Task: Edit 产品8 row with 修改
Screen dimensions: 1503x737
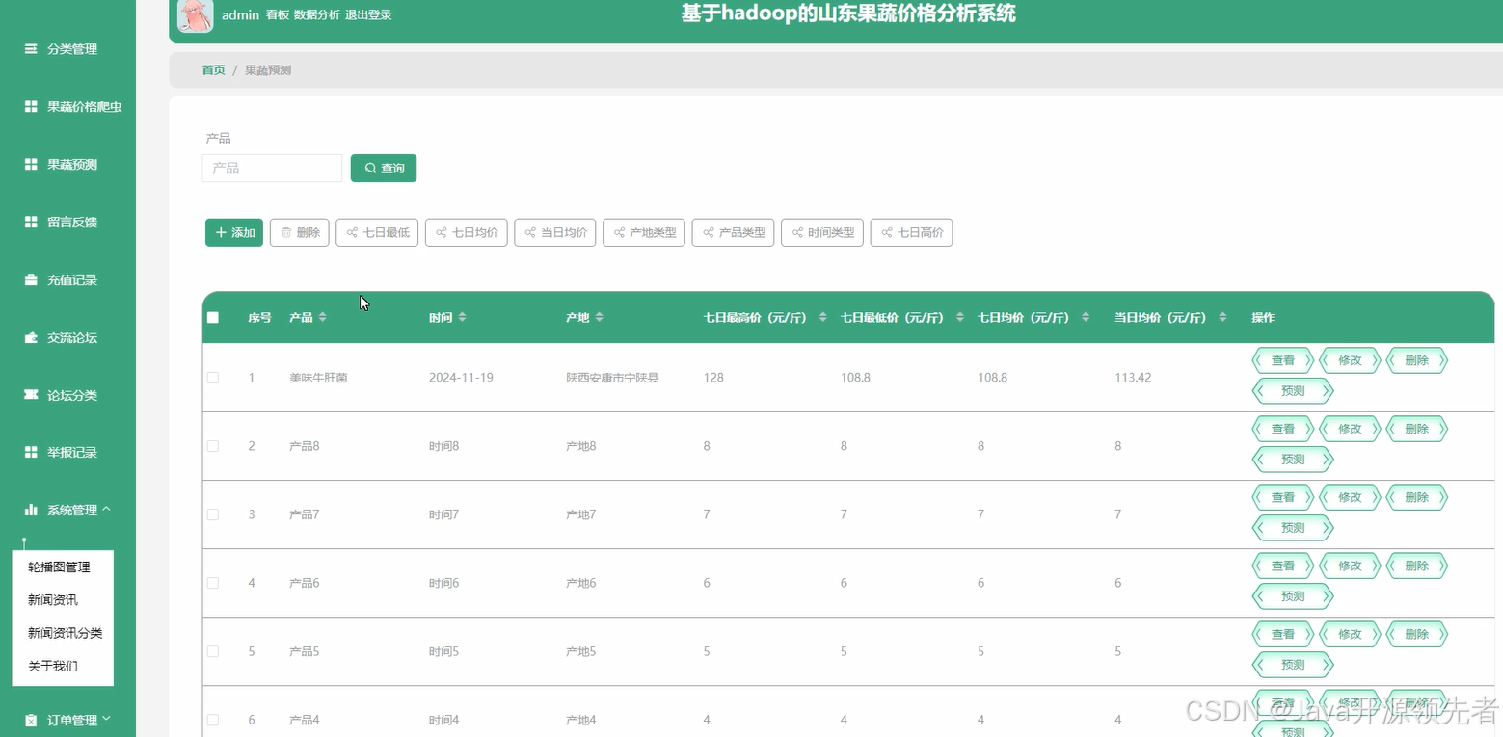Action: click(x=1350, y=429)
